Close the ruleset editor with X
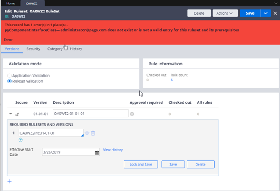280x191 pixels. pos(275,13)
